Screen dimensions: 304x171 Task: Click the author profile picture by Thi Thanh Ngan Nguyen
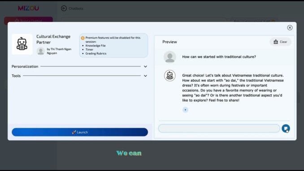(41, 51)
